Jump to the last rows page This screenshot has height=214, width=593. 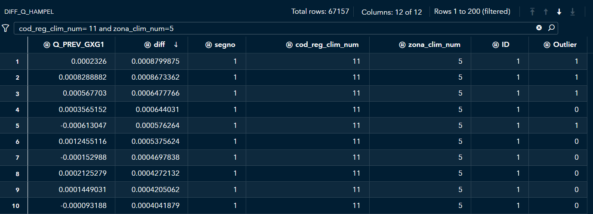pyautogui.click(x=572, y=12)
